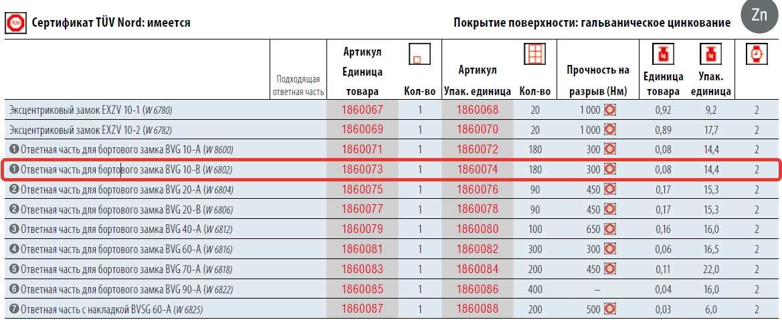Select article number 1860079
This screenshot has height=320, width=782.
(362, 229)
